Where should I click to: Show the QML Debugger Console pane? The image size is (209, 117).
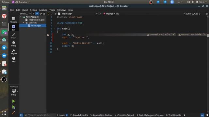[150, 115]
